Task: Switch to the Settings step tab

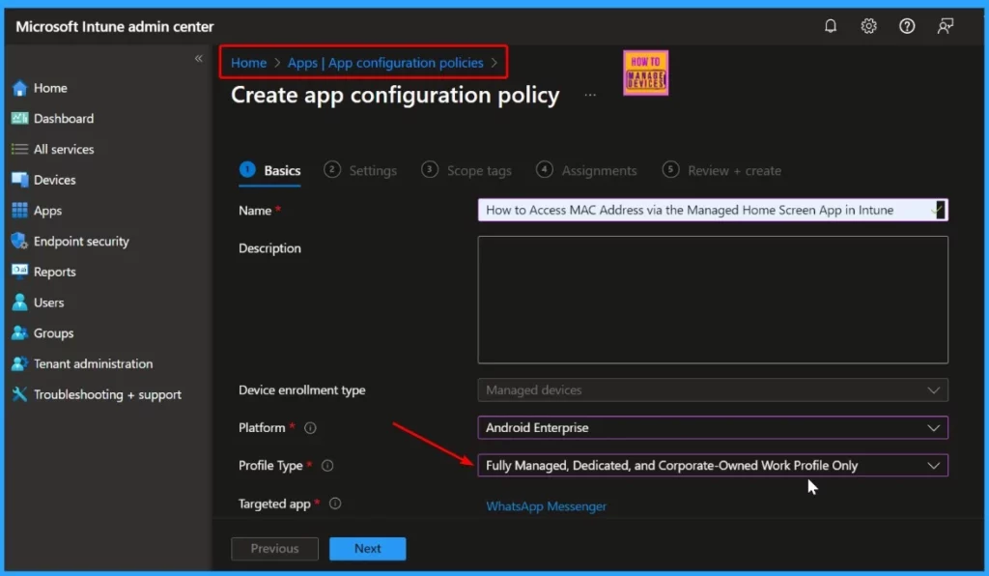Action: 360,170
